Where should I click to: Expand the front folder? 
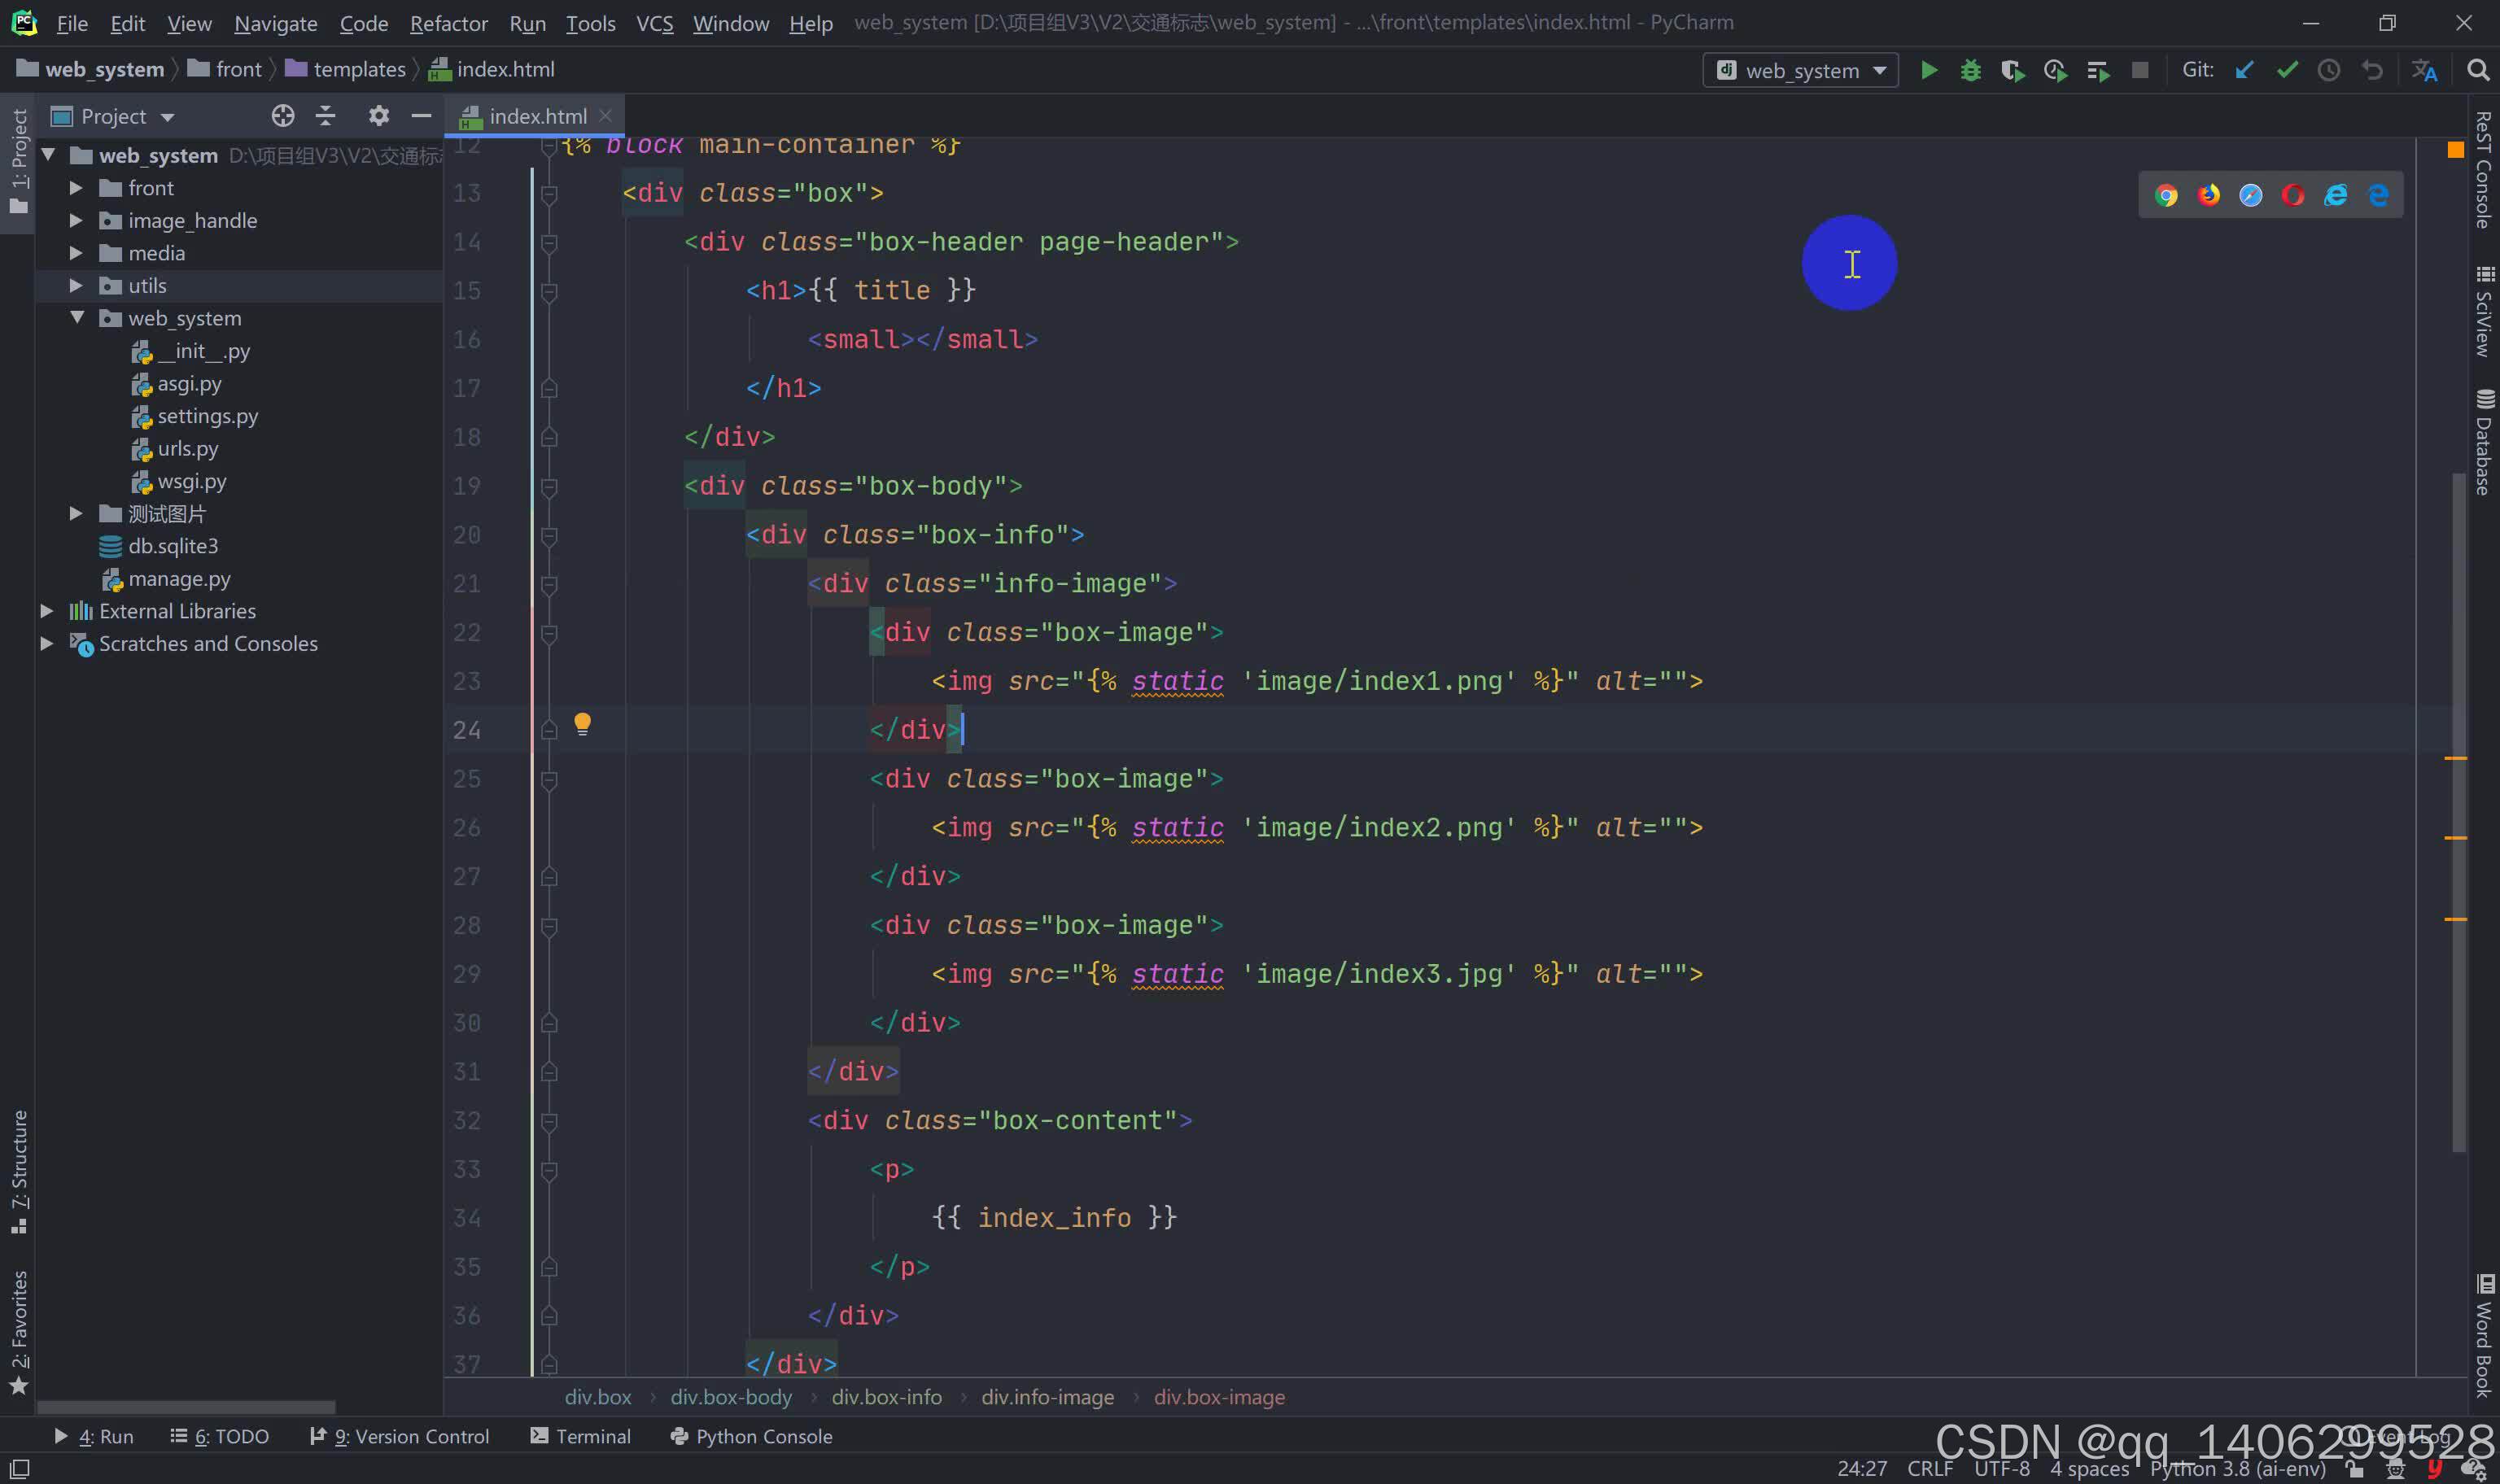[76, 188]
